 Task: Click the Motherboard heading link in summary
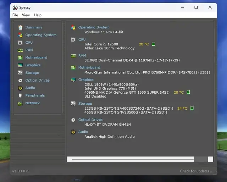click(x=89, y=68)
